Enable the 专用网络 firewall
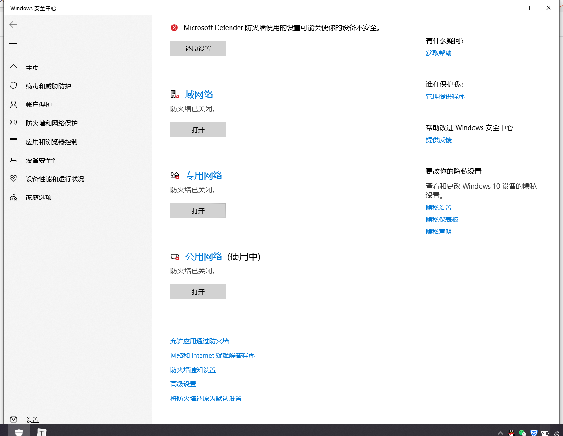563x436 pixels. coord(198,210)
